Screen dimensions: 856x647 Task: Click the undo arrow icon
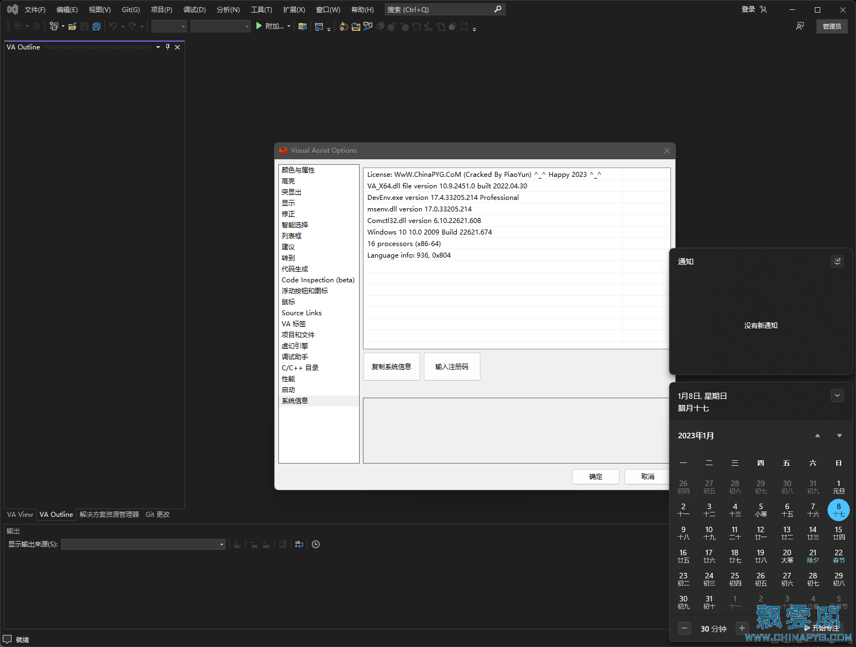pyautogui.click(x=113, y=26)
